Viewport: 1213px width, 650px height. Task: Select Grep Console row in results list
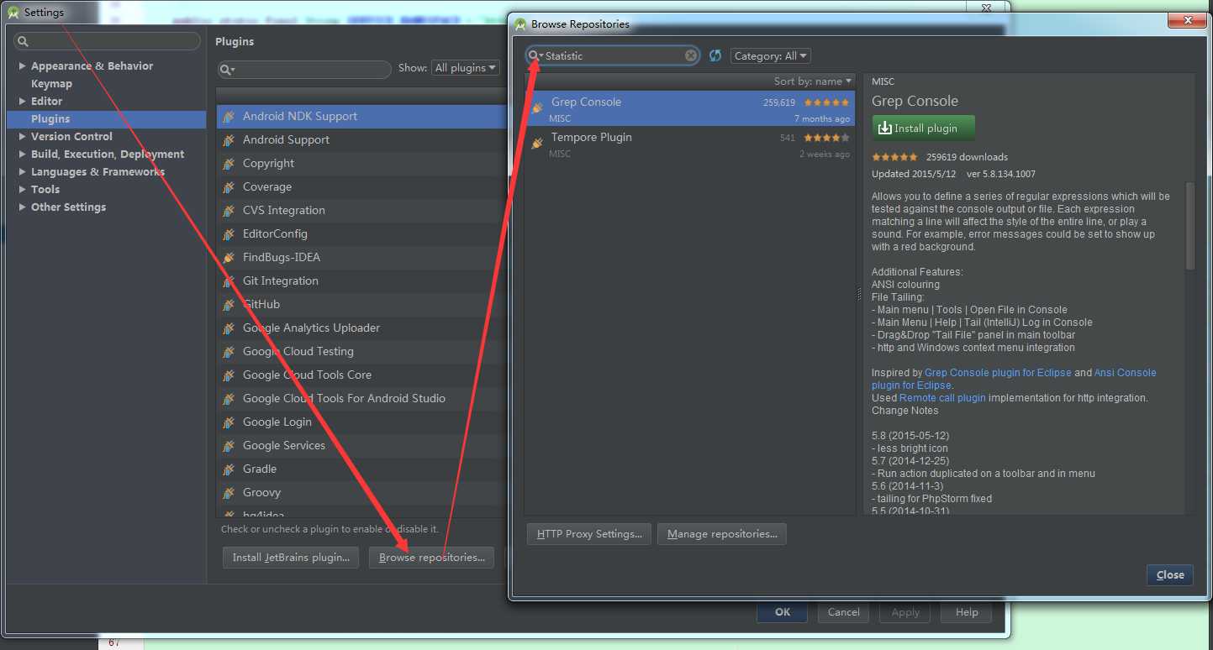click(689, 109)
